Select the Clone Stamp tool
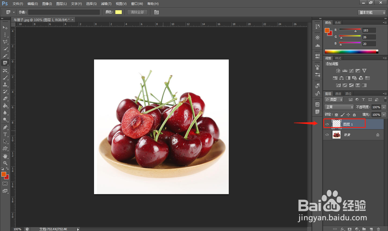 [x=5, y=85]
